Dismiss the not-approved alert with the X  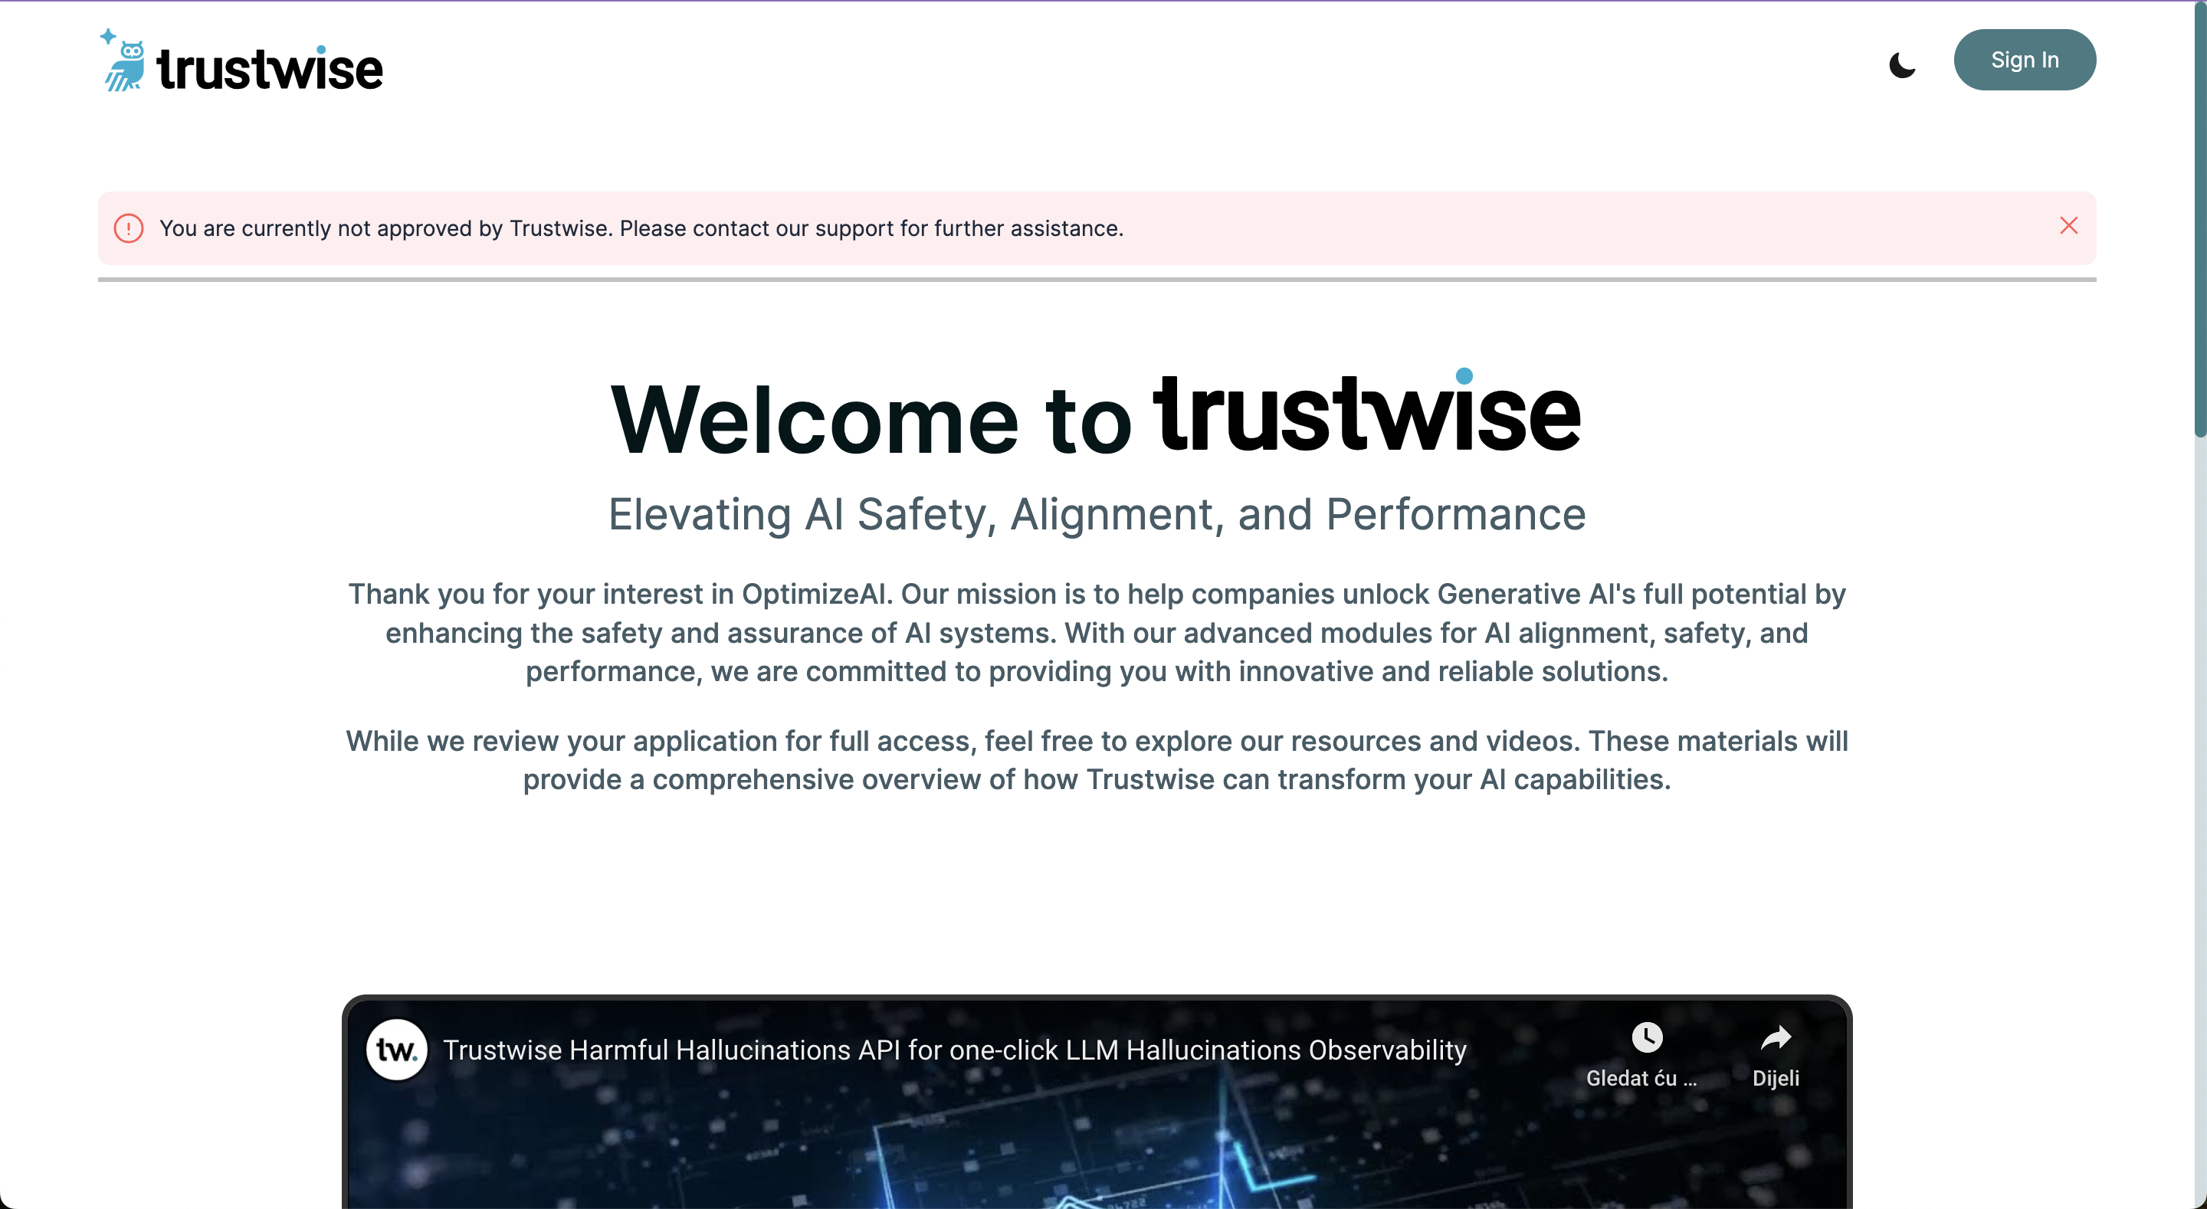(2068, 225)
